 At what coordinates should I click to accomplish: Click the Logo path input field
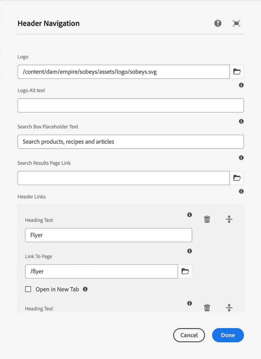pyautogui.click(x=123, y=72)
